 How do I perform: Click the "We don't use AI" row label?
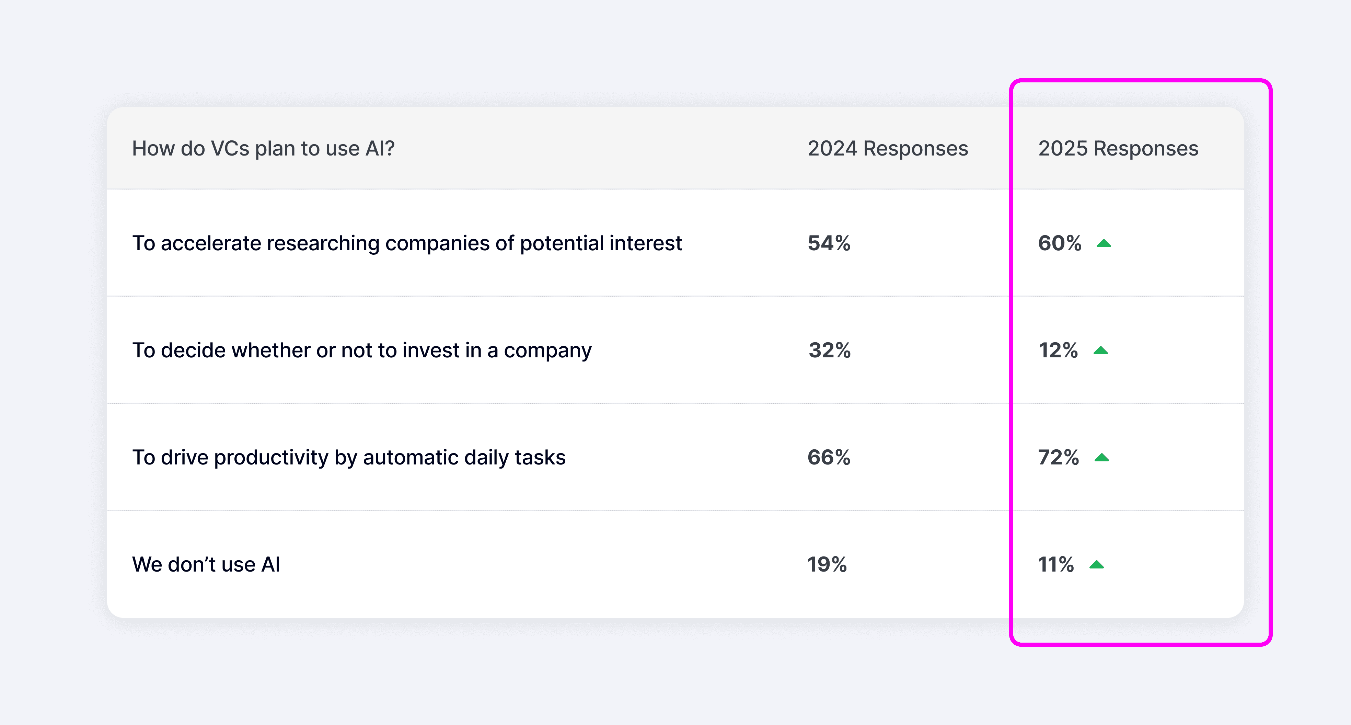(x=206, y=564)
